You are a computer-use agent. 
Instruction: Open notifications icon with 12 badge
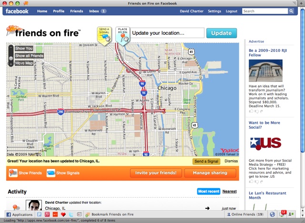(x=282, y=214)
